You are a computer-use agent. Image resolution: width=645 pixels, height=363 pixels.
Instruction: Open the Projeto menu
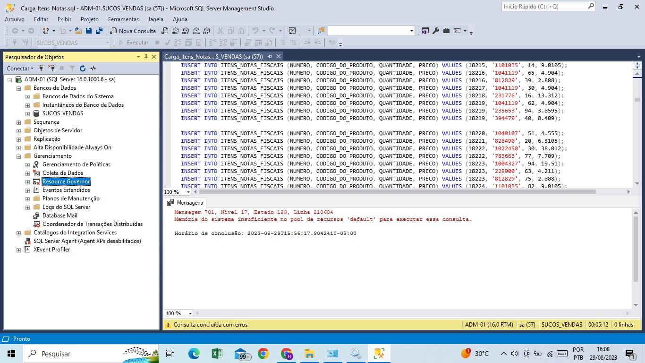click(x=90, y=19)
